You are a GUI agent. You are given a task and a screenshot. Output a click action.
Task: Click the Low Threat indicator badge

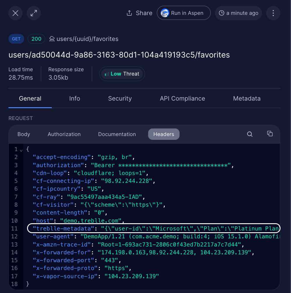click(122, 74)
